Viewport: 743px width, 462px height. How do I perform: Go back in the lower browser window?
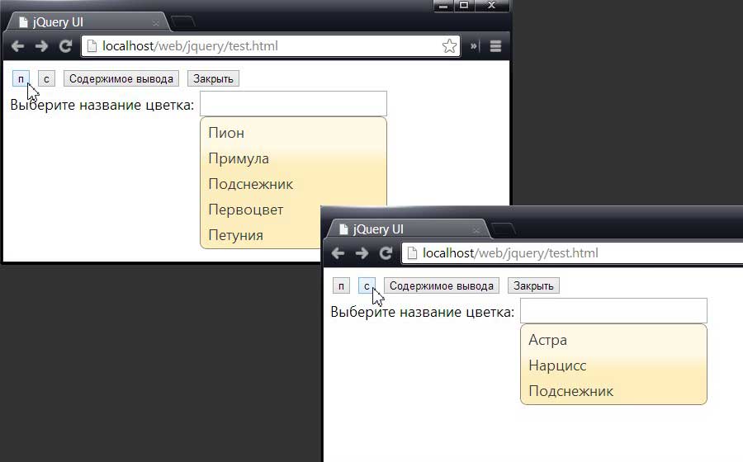[338, 253]
